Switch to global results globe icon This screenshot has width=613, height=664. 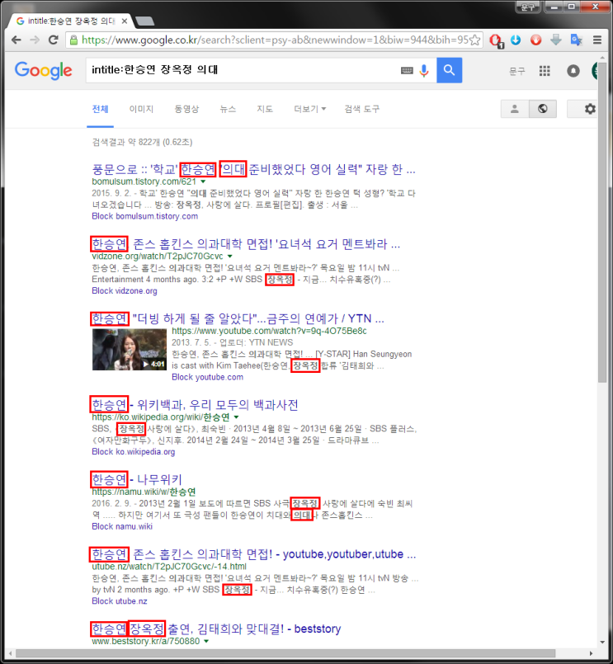pyautogui.click(x=543, y=109)
